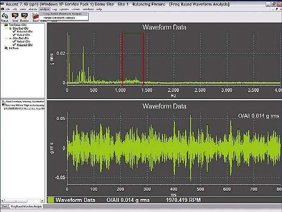Switch to the Chart 1 tab

coord(5,206)
